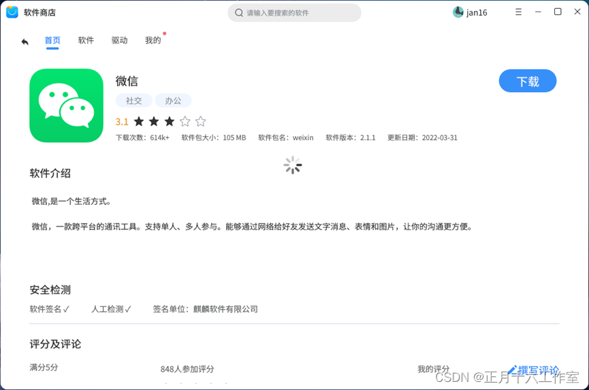This screenshot has height=390, width=589.
Task: Switch to the 软件 tab
Action: pyautogui.click(x=86, y=40)
